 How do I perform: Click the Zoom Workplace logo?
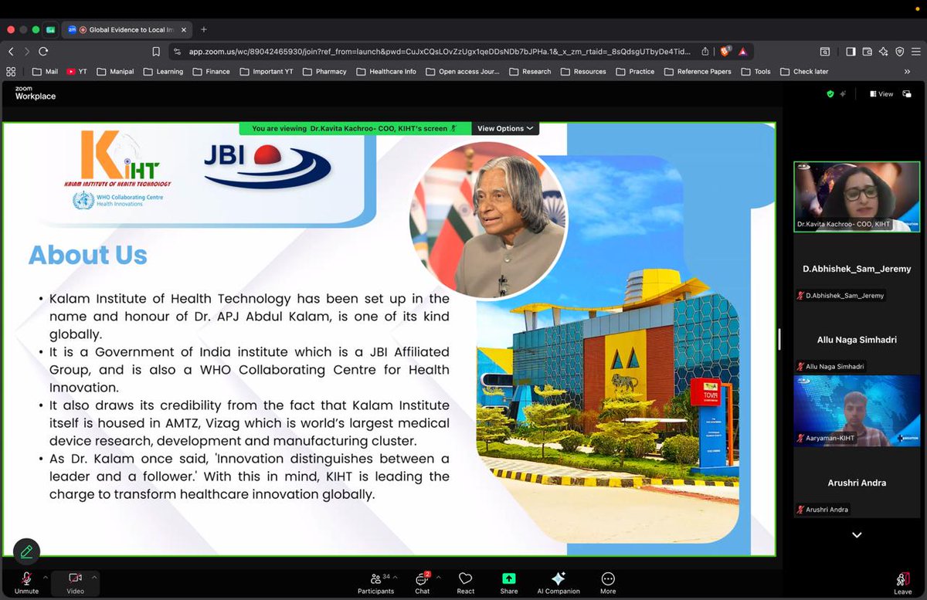coord(36,93)
